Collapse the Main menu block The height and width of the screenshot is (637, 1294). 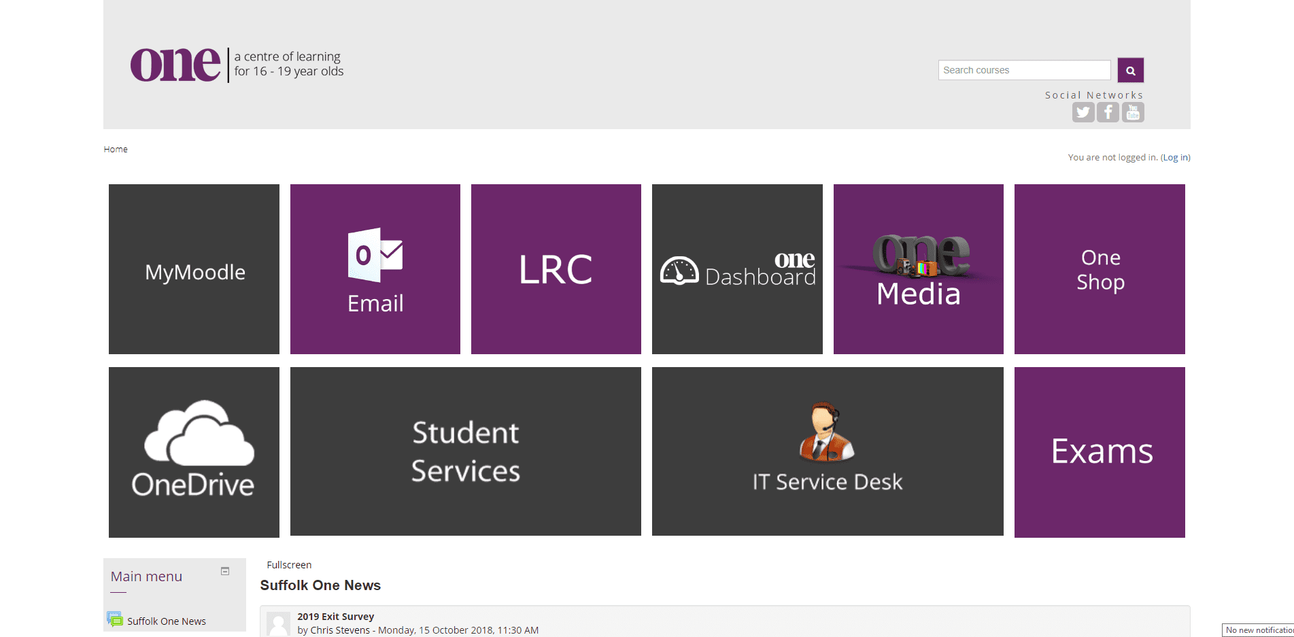(225, 571)
